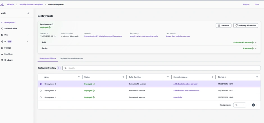The width and height of the screenshot is (264, 123).
Task: Click the deployment history search field
Action: point(163,68)
